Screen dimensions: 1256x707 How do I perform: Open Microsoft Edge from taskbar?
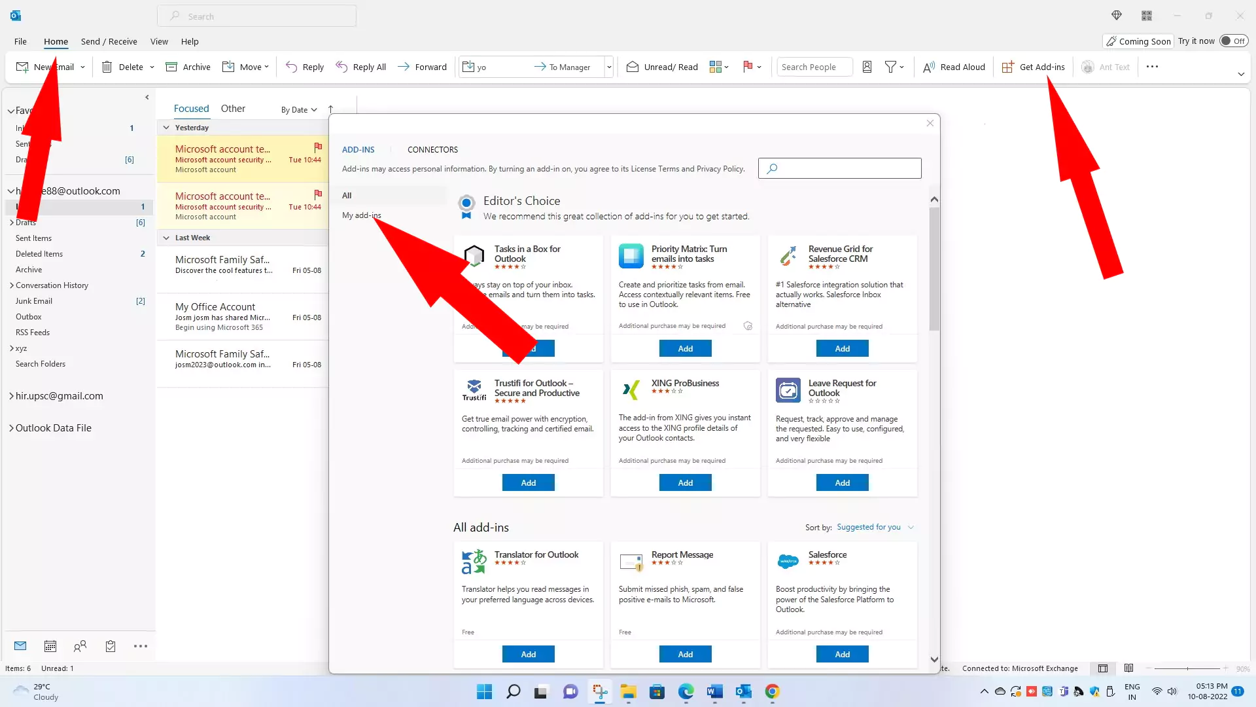click(686, 691)
